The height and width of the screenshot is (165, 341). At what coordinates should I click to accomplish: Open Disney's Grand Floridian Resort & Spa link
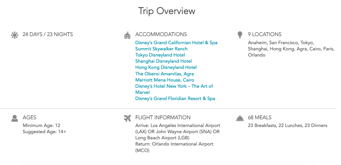[x=175, y=98]
